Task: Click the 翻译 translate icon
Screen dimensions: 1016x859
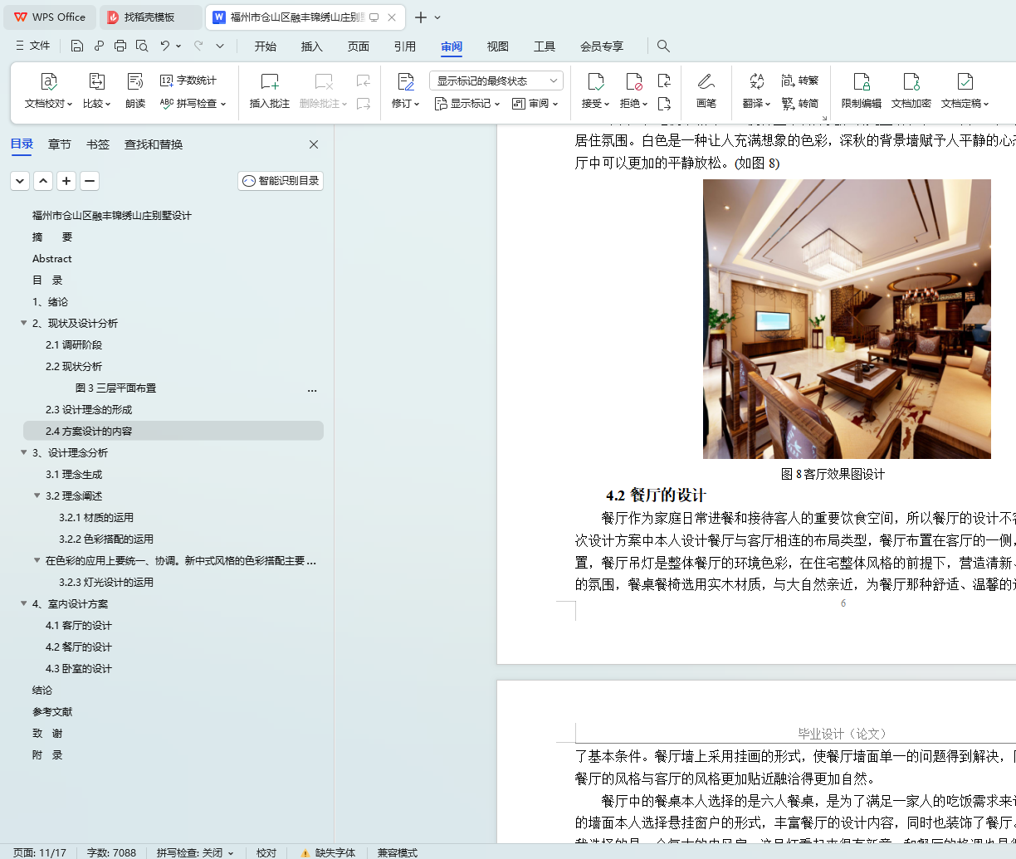Action: (x=756, y=81)
